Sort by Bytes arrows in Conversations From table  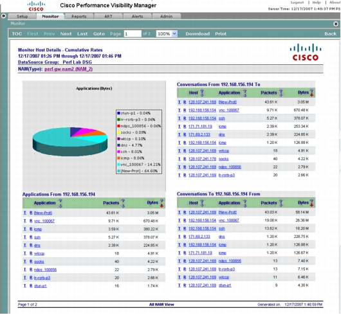pyautogui.click(x=311, y=93)
